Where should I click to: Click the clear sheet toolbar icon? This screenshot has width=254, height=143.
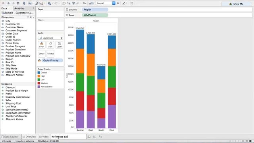(x=41, y=3)
